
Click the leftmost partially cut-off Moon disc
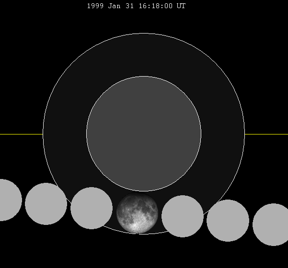point(7,200)
